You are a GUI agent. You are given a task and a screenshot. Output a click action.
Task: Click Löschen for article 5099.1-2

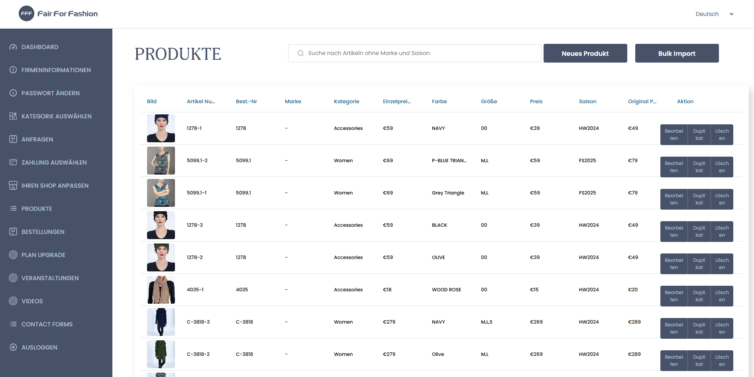pos(722,167)
